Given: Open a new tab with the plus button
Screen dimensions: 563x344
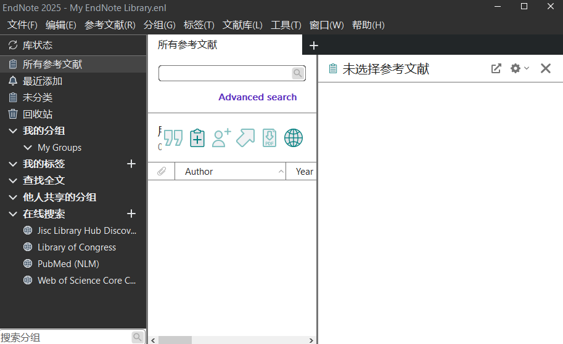Looking at the screenshot, I should 314,46.
